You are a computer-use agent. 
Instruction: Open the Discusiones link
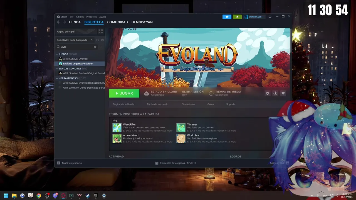point(188,104)
